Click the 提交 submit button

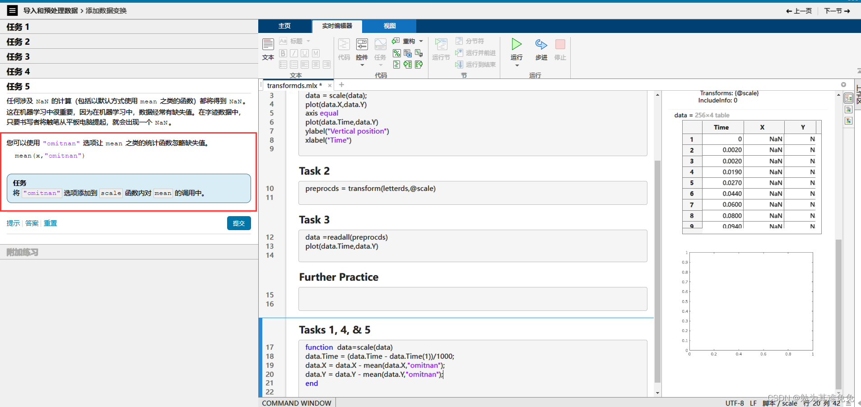coord(239,223)
